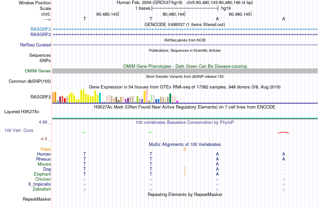This screenshot has height=207, width=318.
Task: Click the 4.88 PhyloP upper scale value
Action: pos(43,122)
